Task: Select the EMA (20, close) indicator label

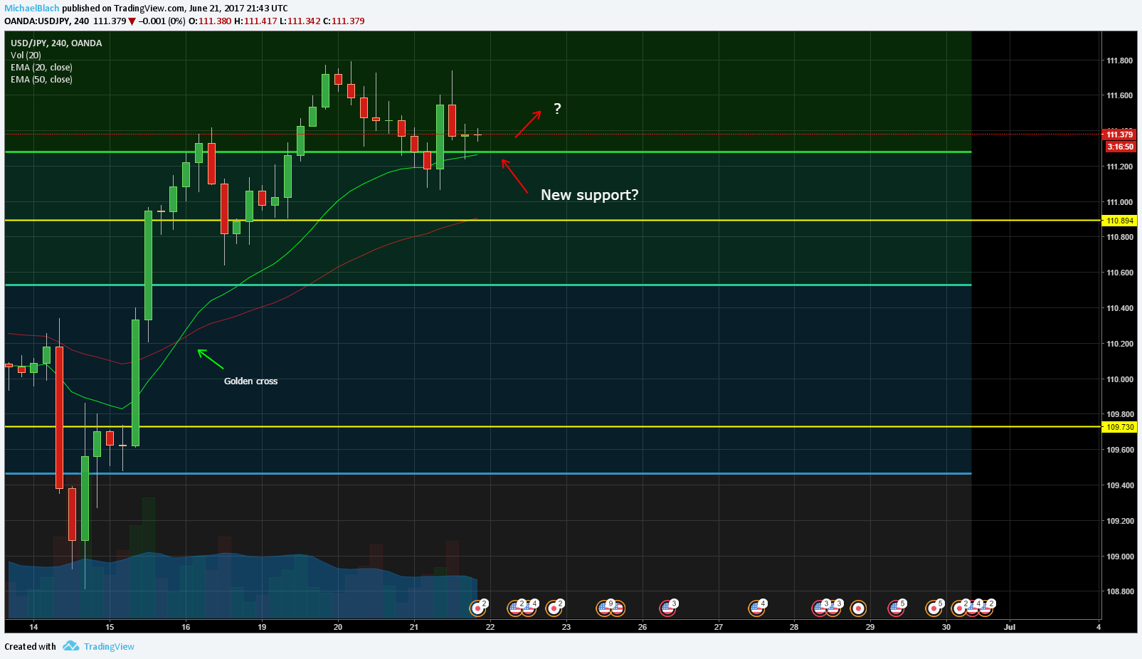Action: pos(41,67)
